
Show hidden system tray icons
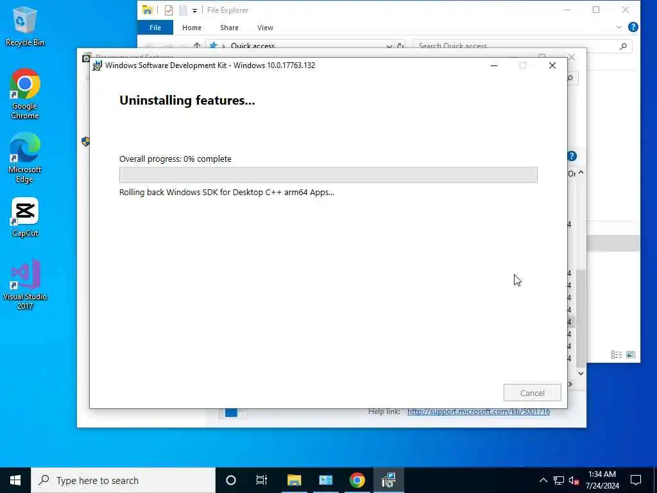(543, 480)
